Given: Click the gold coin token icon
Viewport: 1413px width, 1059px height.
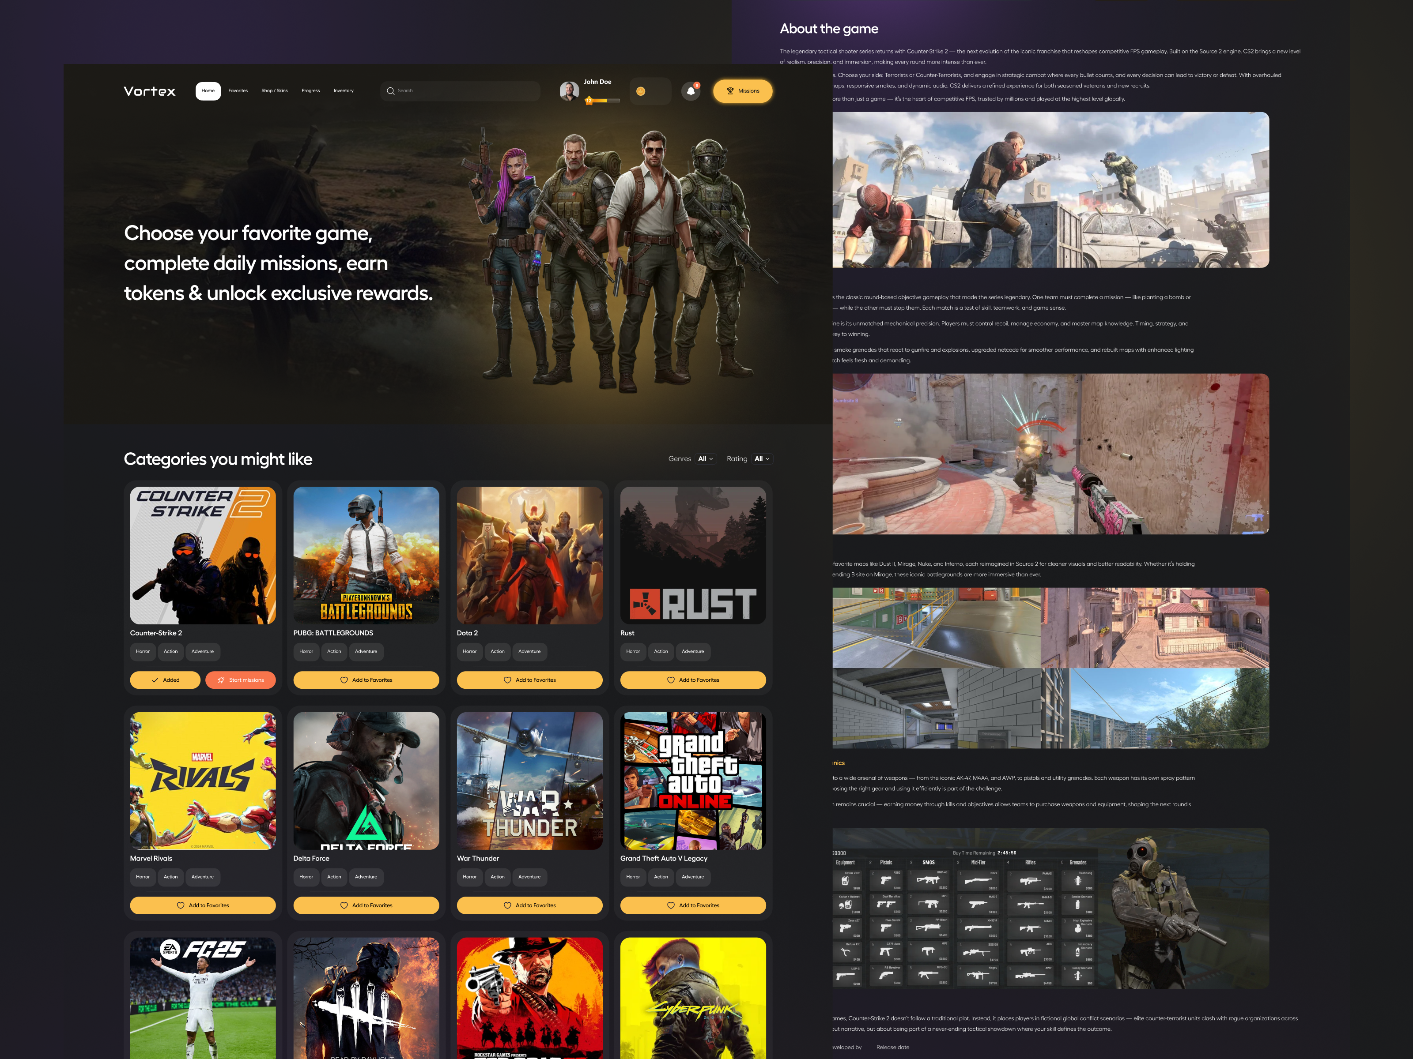Looking at the screenshot, I should [641, 91].
